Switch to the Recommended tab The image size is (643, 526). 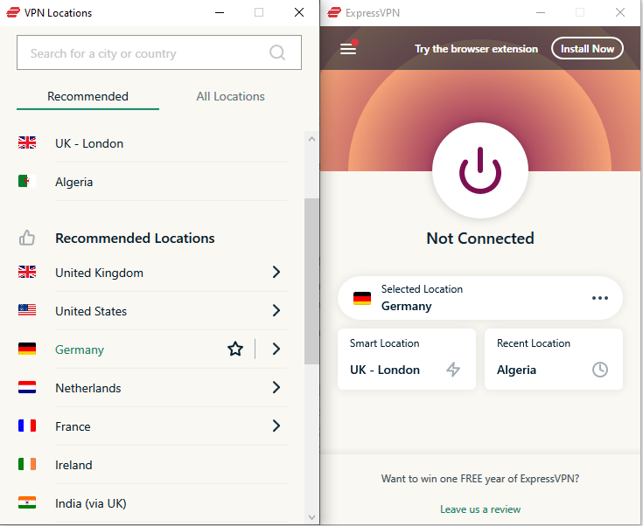pos(87,97)
